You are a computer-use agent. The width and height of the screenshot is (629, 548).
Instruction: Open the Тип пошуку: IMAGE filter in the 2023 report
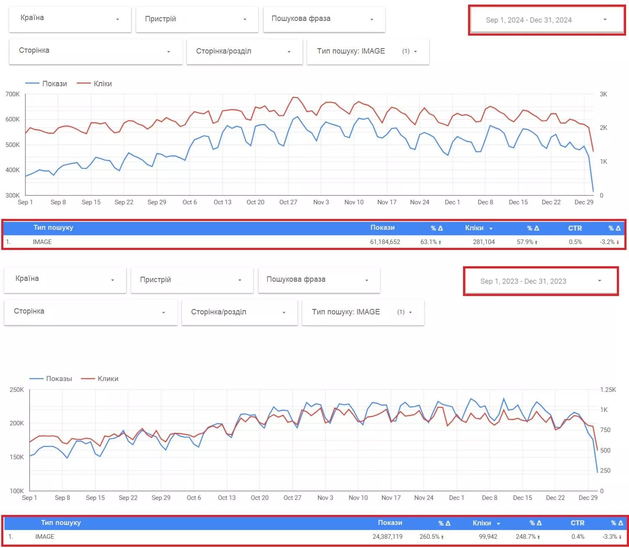363,312
